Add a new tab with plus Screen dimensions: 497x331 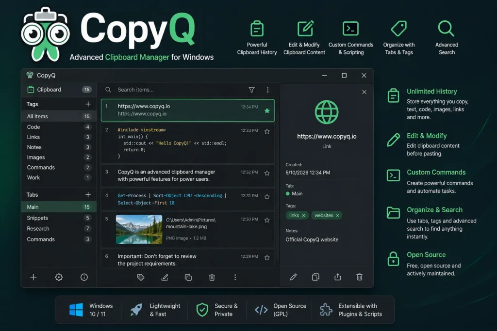point(88,195)
